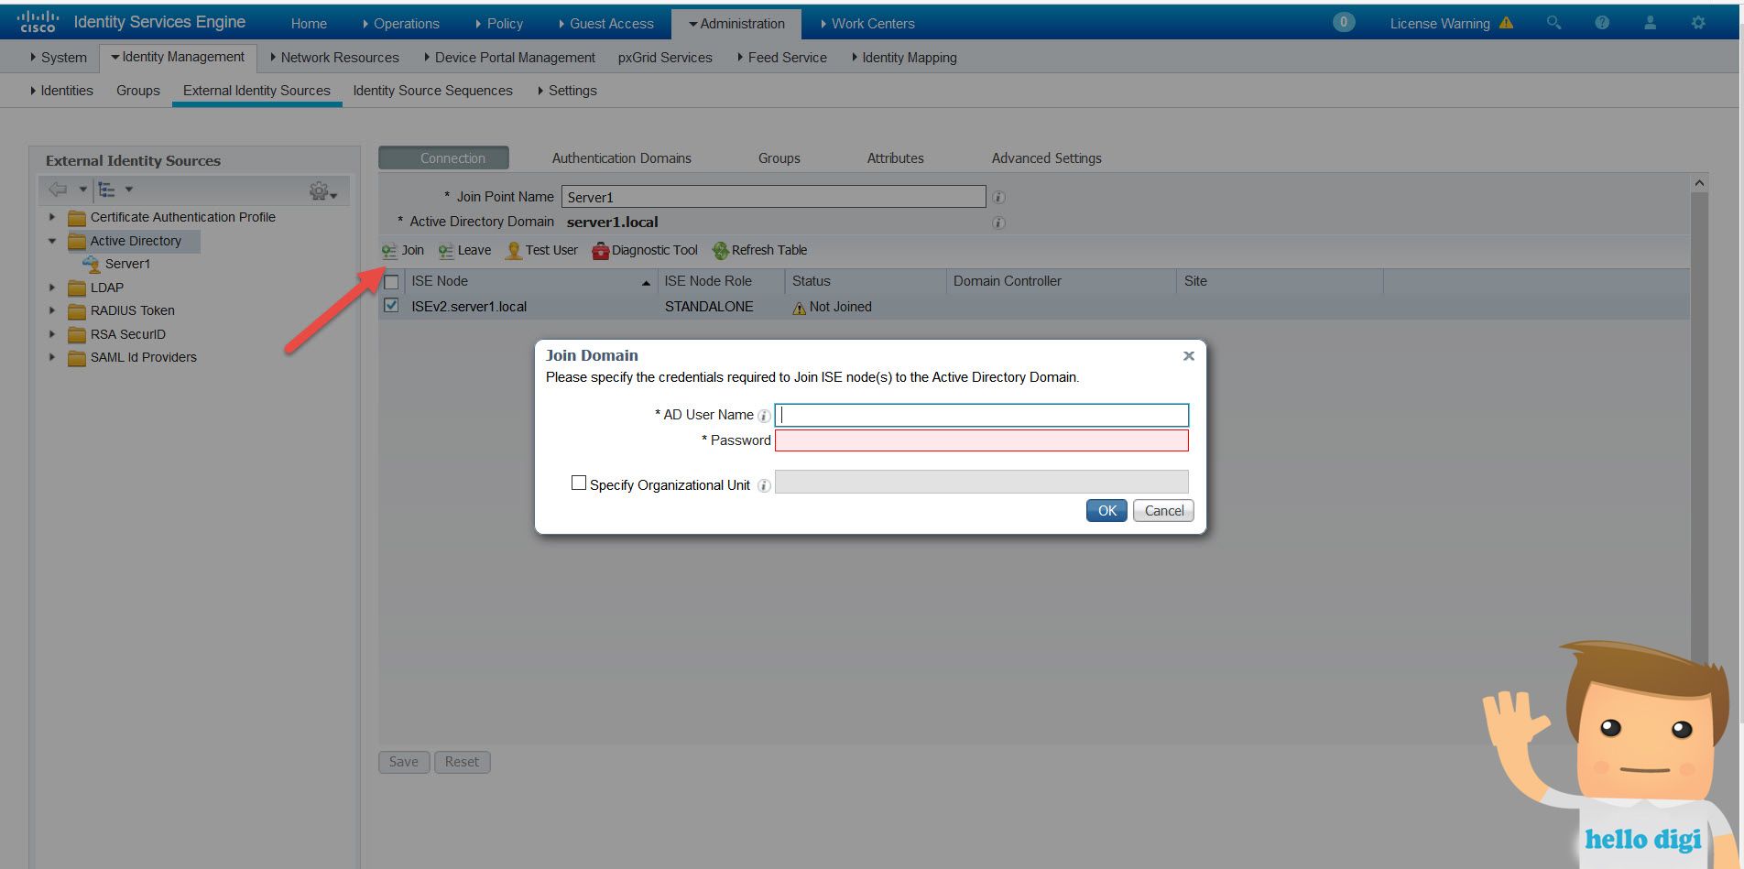This screenshot has height=869, width=1744.
Task: Click the info icon beside Join Point Name
Action: pos(998,198)
